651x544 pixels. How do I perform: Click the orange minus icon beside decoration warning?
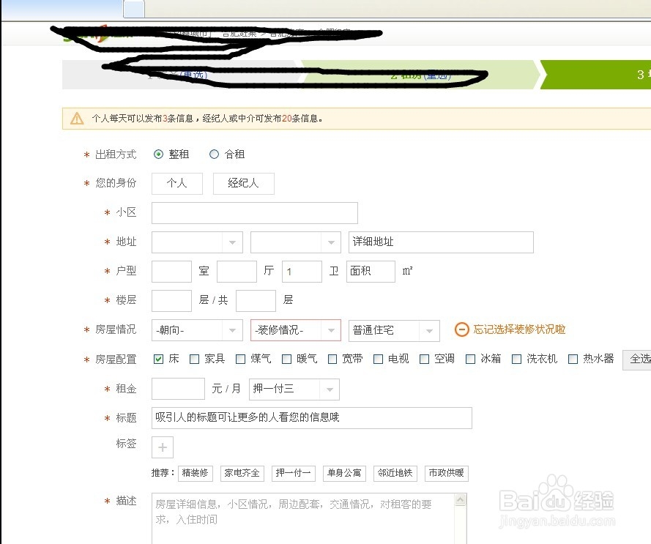coord(461,329)
